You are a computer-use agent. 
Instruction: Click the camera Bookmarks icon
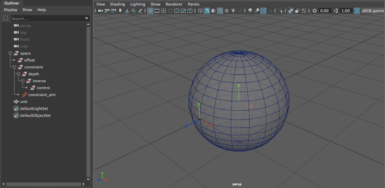120,11
